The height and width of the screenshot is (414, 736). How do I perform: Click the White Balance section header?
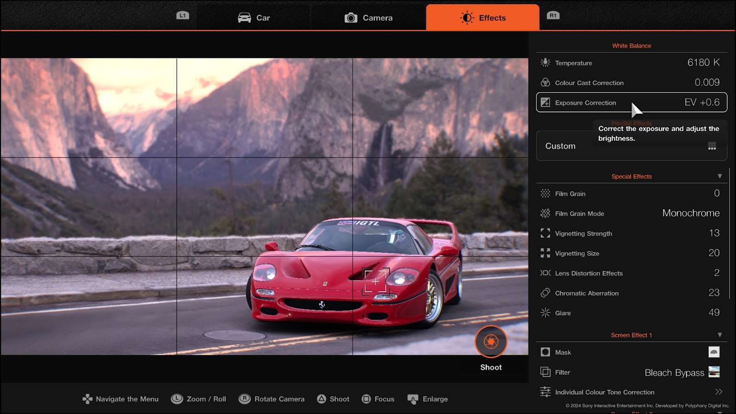click(631, 46)
